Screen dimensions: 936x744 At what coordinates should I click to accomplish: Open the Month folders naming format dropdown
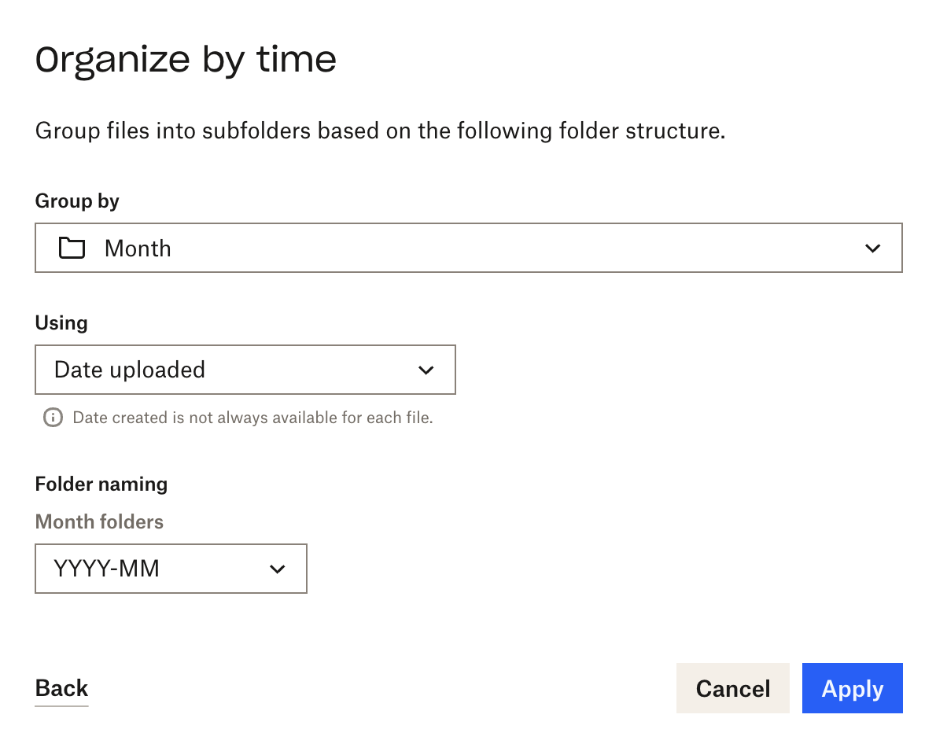click(171, 569)
